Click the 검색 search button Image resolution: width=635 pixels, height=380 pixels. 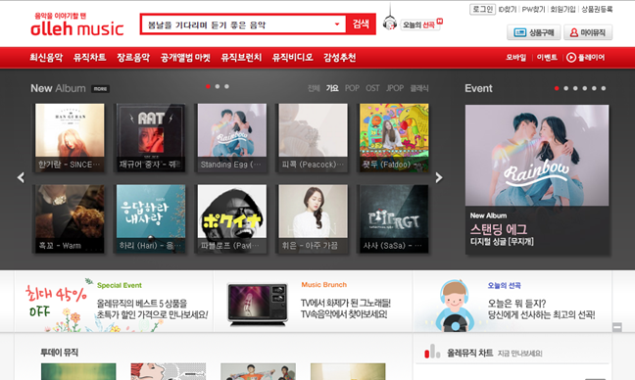(x=361, y=24)
